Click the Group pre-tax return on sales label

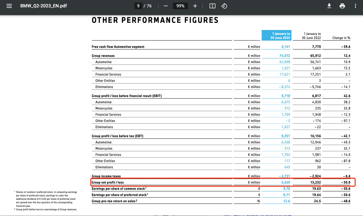tap(114, 201)
